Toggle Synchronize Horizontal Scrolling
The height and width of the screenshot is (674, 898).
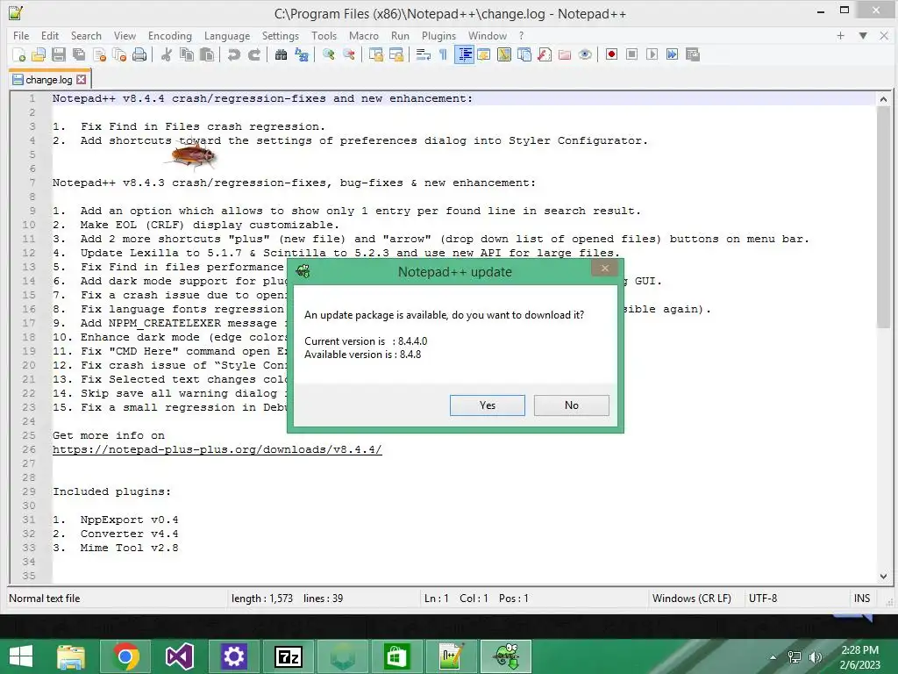coord(396,54)
